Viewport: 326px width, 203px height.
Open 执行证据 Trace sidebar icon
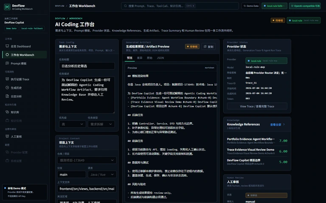(7, 79)
